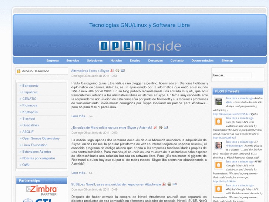Click the padlock icon beside Acceso Reservado
This screenshot has width=269, height=202.
click(x=19, y=71)
